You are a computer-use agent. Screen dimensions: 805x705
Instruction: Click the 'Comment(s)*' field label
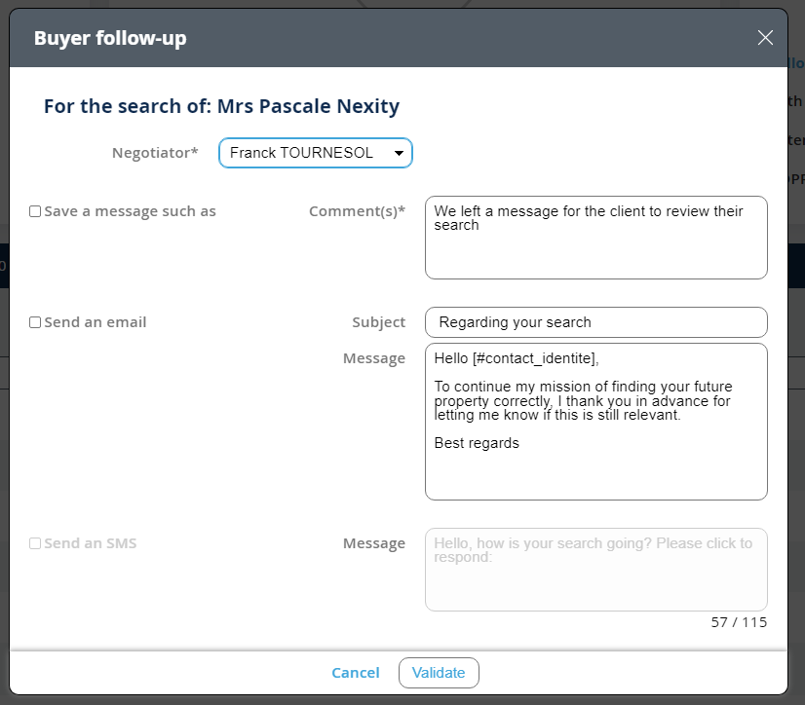357,211
